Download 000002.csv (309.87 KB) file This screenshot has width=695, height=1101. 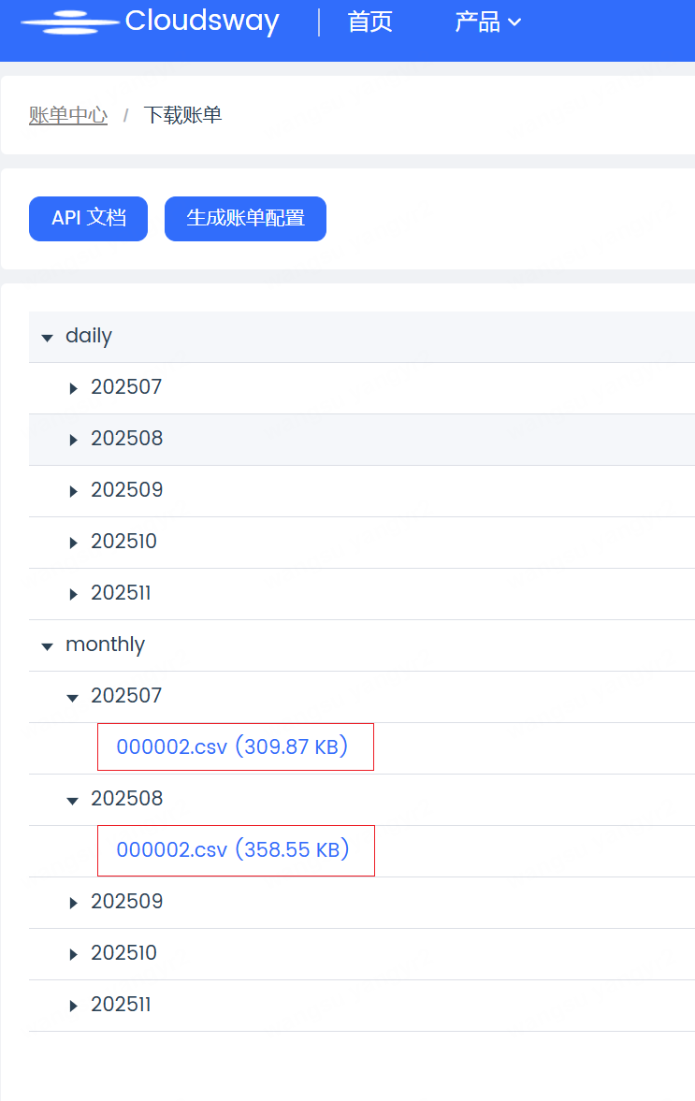click(x=232, y=746)
